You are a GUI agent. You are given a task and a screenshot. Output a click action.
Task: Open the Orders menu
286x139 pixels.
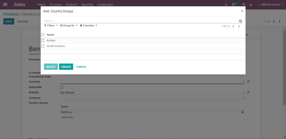click(41, 4)
